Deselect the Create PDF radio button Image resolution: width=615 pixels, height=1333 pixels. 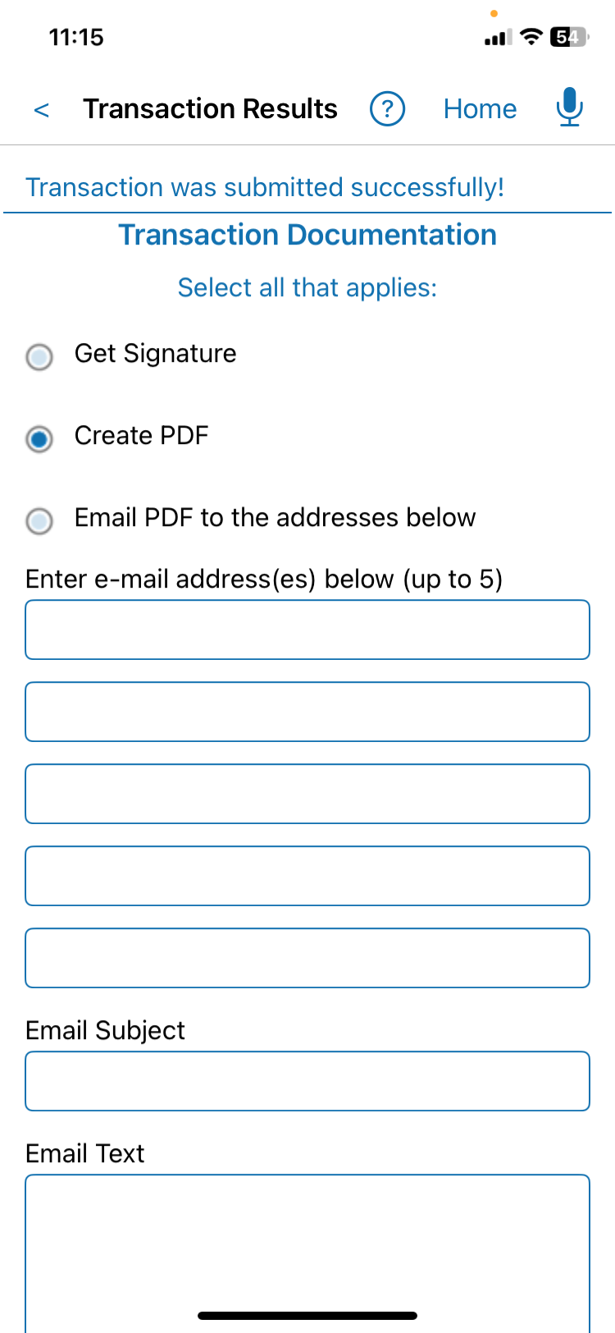click(x=39, y=438)
